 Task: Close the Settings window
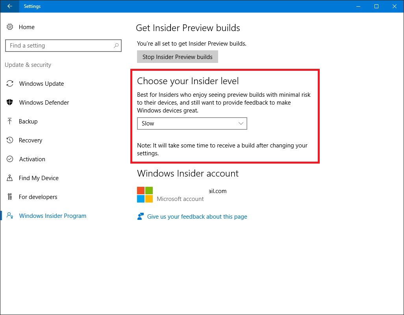pos(395,6)
